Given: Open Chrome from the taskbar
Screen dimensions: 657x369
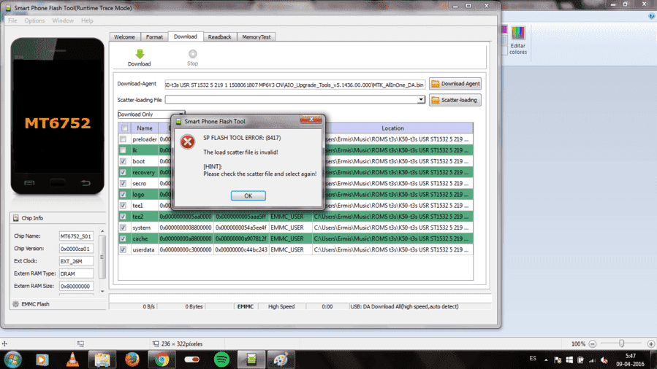Looking at the screenshot, I should click(x=162, y=360).
